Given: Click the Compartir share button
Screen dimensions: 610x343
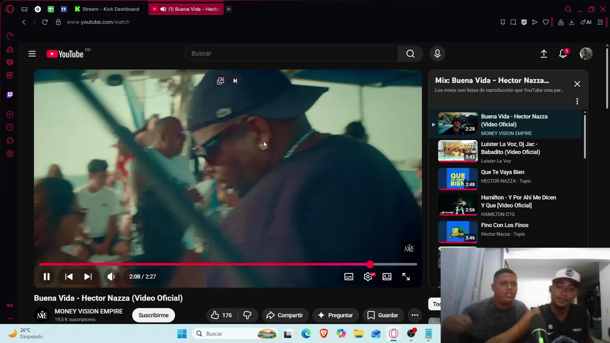Looking at the screenshot, I should pos(285,315).
